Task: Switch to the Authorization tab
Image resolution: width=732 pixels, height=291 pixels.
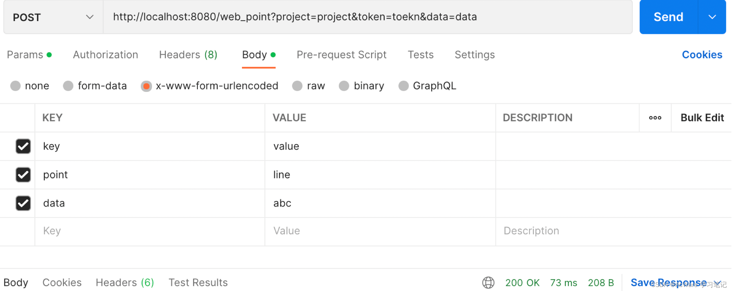Action: (x=105, y=55)
